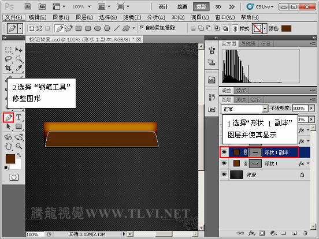
Task: Click the Shape Layers mode icon
Action: (32, 28)
